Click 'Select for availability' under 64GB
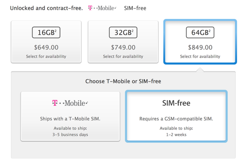The image size is (244, 167). [x=200, y=57]
